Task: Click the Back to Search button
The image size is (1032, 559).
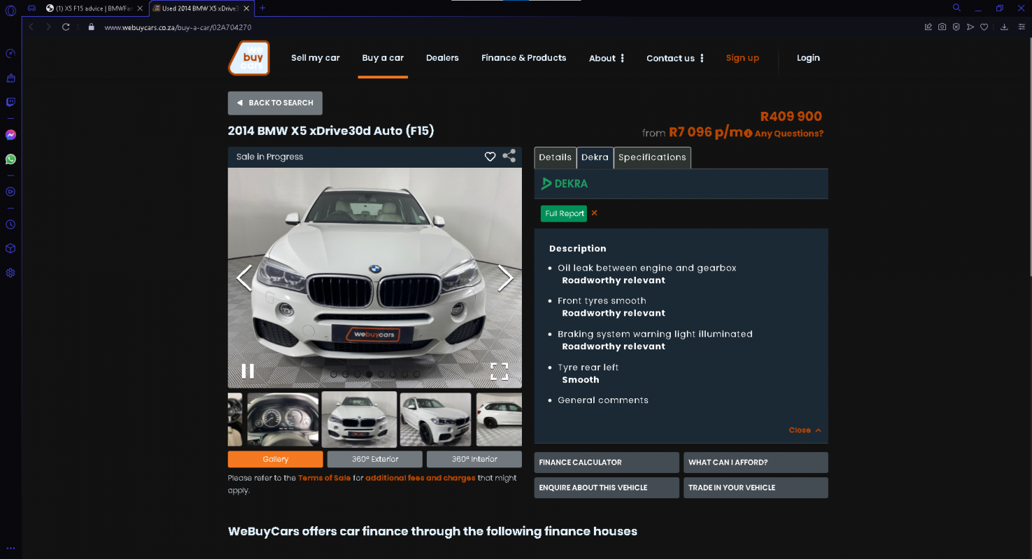Action: pyautogui.click(x=275, y=103)
